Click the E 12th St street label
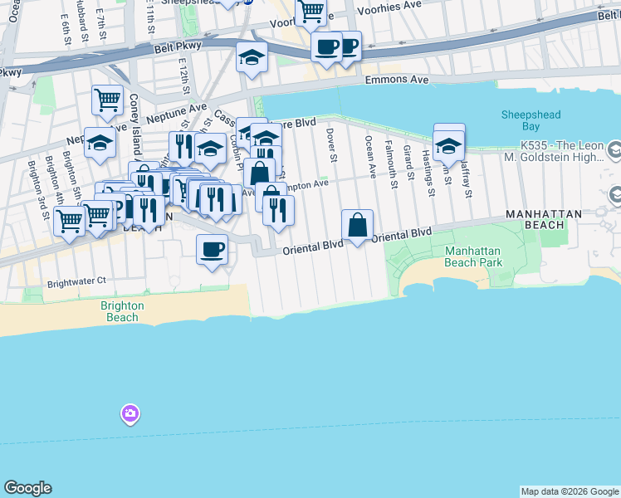This screenshot has height=498, width=621. 183,76
